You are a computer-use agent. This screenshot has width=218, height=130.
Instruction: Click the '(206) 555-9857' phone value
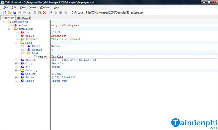coord(63,77)
